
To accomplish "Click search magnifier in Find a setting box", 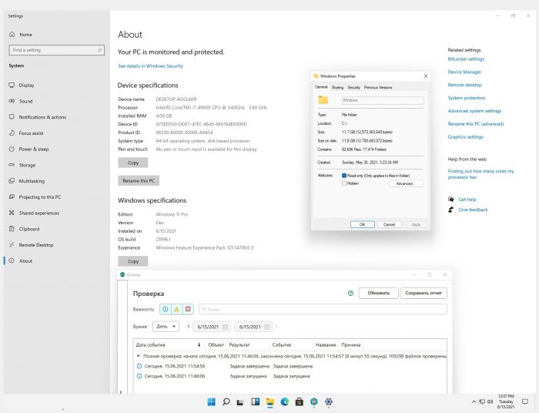I will (99, 50).
